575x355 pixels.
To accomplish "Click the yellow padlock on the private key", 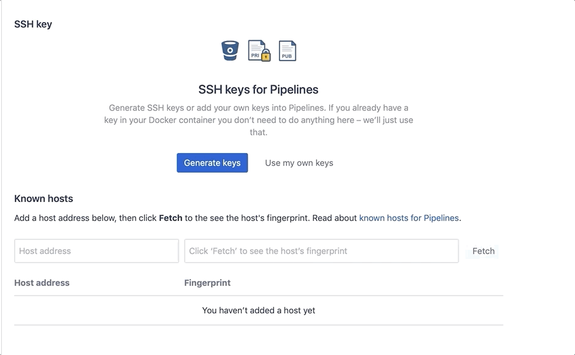I will pyautogui.click(x=266, y=56).
